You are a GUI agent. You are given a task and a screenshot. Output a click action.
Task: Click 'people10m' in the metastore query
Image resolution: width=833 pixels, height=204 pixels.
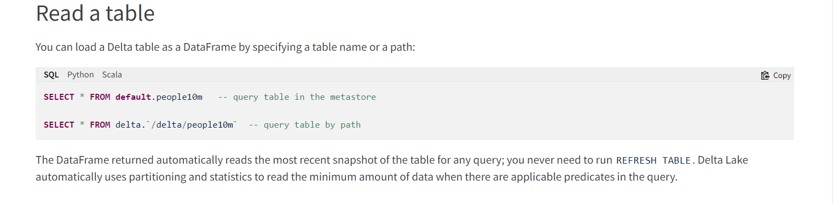tap(180, 97)
